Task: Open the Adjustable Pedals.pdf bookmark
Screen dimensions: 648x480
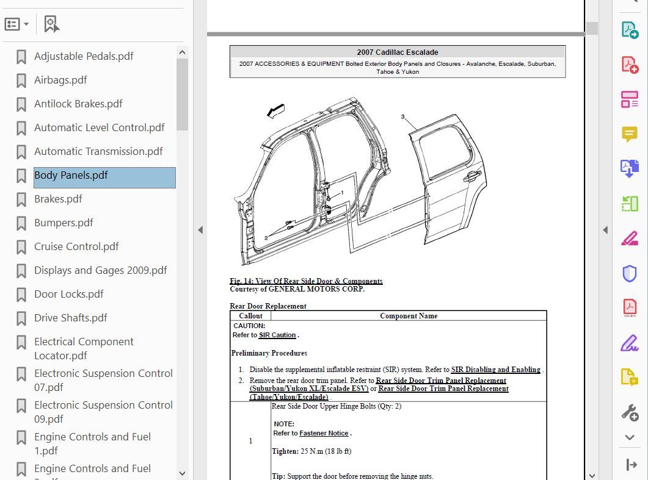Action: click(84, 56)
